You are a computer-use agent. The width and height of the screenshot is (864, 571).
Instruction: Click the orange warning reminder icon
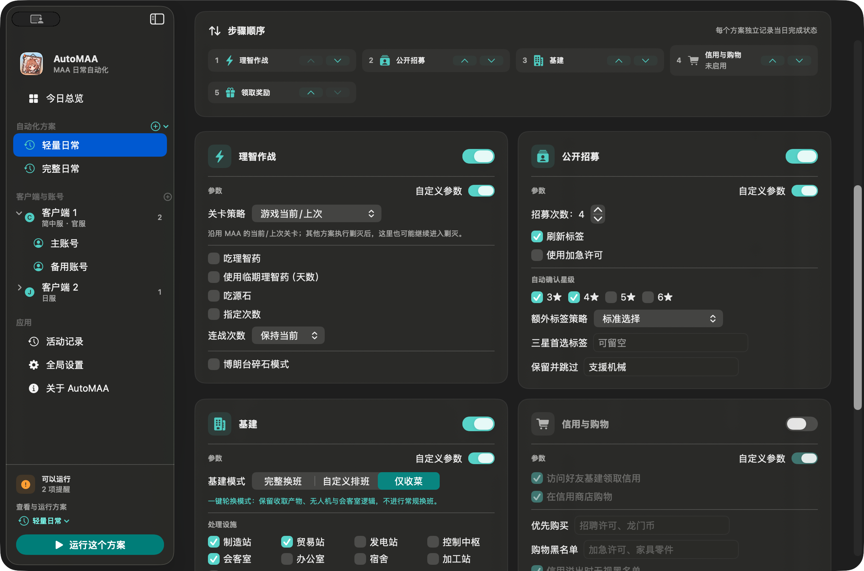pos(26,484)
